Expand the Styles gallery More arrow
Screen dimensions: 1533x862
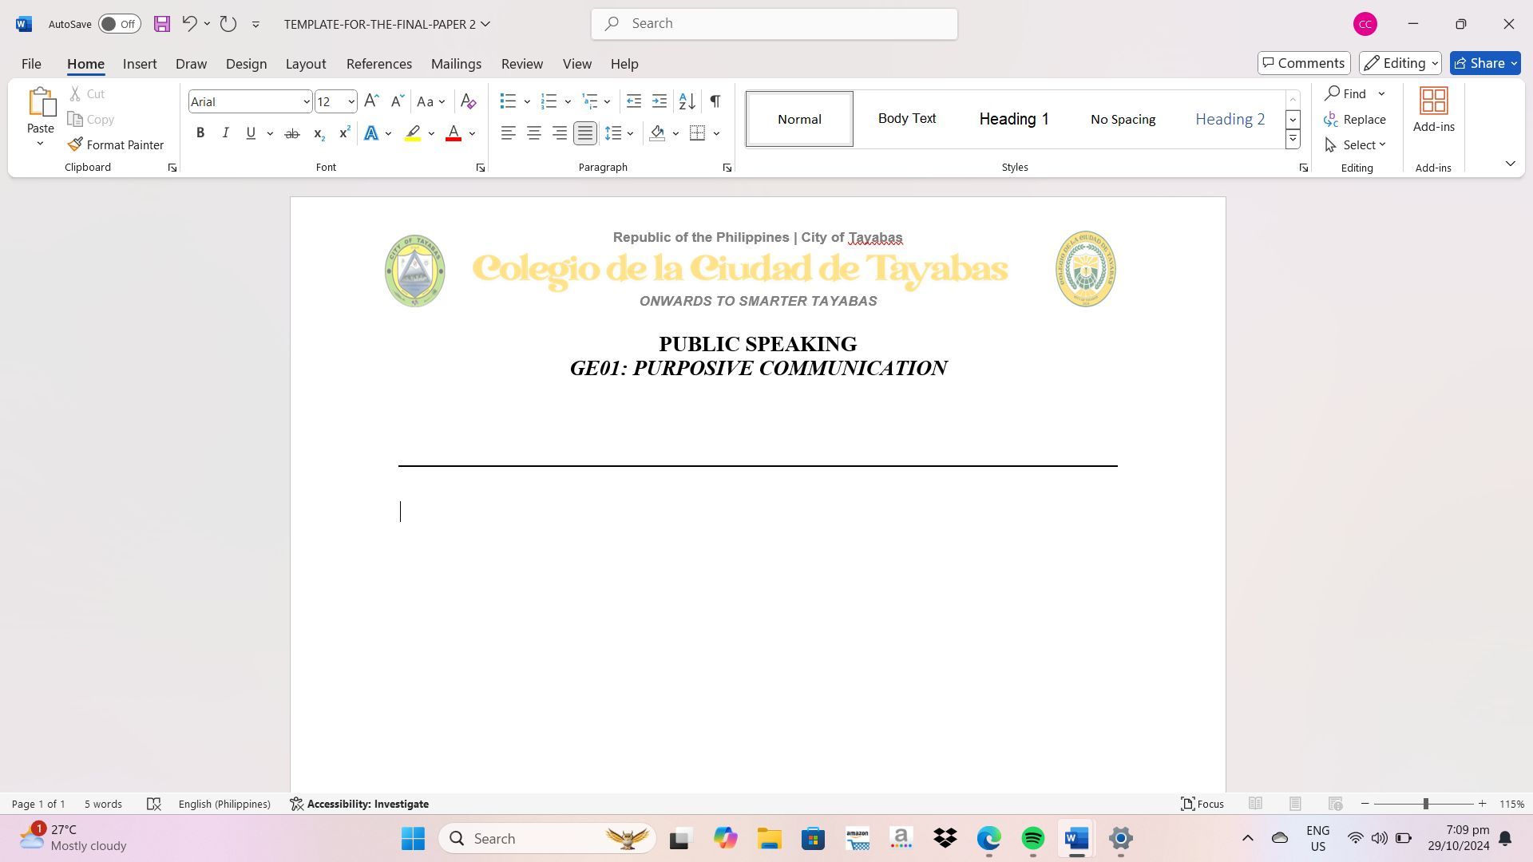1292,139
